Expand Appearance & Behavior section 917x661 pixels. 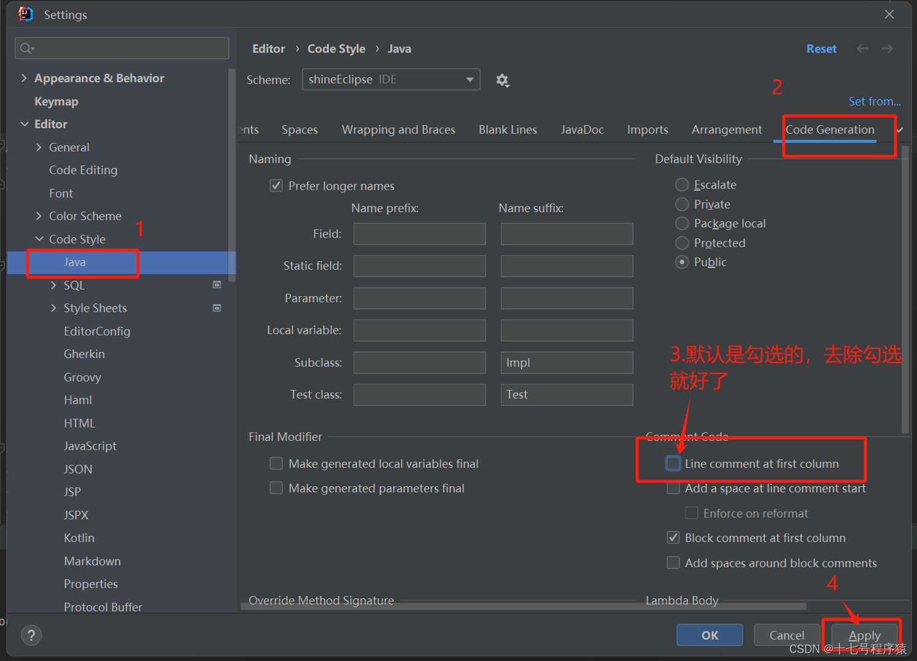(24, 78)
